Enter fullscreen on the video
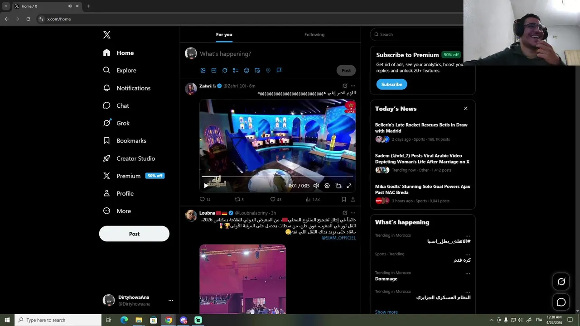This screenshot has width=580, height=326. click(x=349, y=186)
